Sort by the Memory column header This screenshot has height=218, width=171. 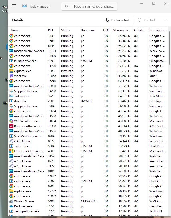[x=121, y=30]
